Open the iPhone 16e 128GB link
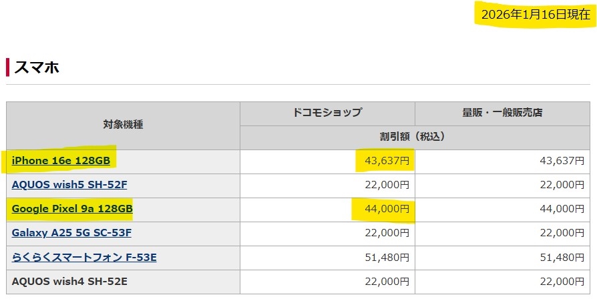The width and height of the screenshot is (597, 303). point(61,161)
